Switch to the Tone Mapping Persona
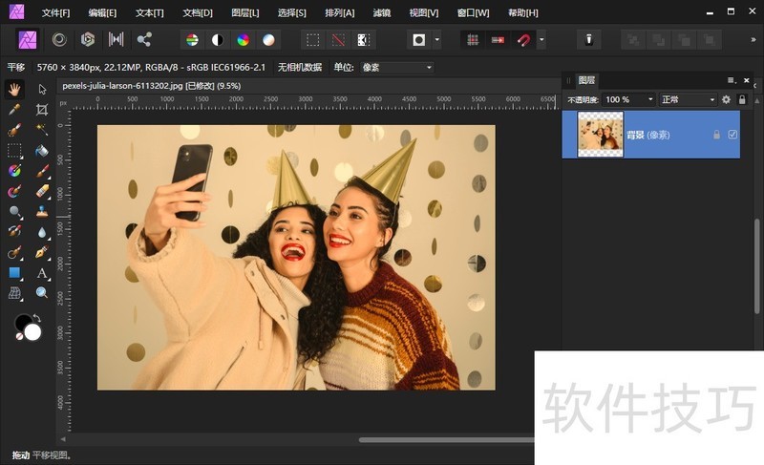764x465 pixels. (116, 39)
